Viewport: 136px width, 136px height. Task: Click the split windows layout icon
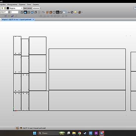coord(64,12)
